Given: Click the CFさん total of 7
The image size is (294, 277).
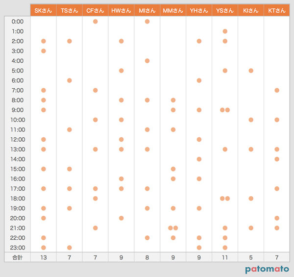Looking at the screenshot, I should pyautogui.click(x=95, y=257).
